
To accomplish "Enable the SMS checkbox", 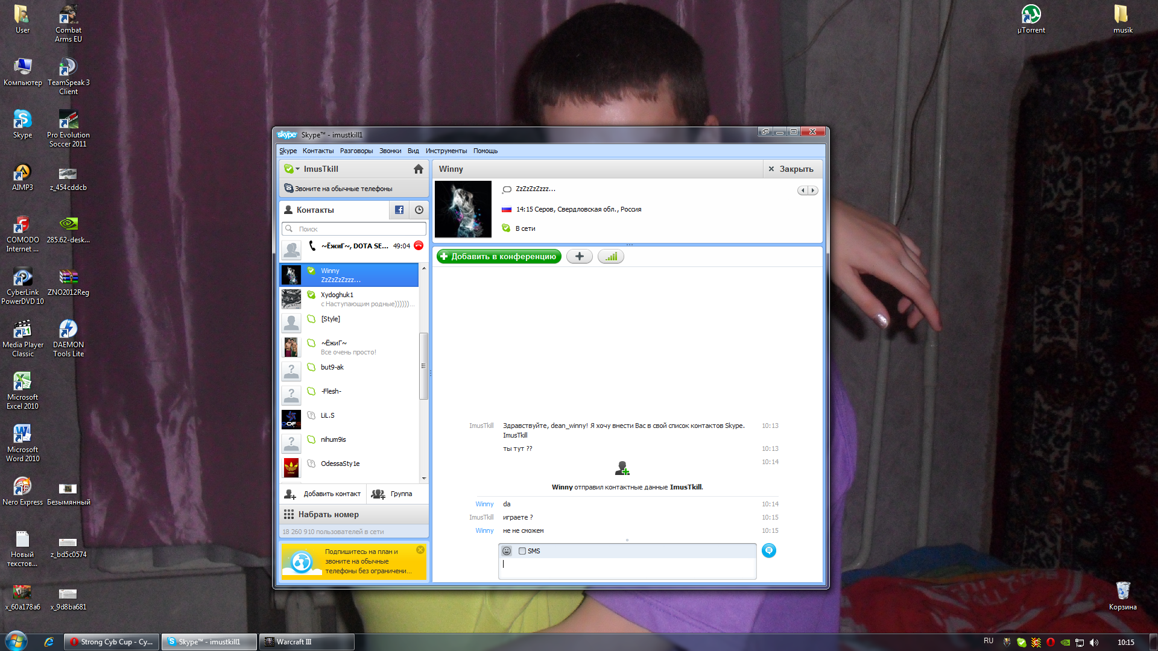I will (x=522, y=551).
